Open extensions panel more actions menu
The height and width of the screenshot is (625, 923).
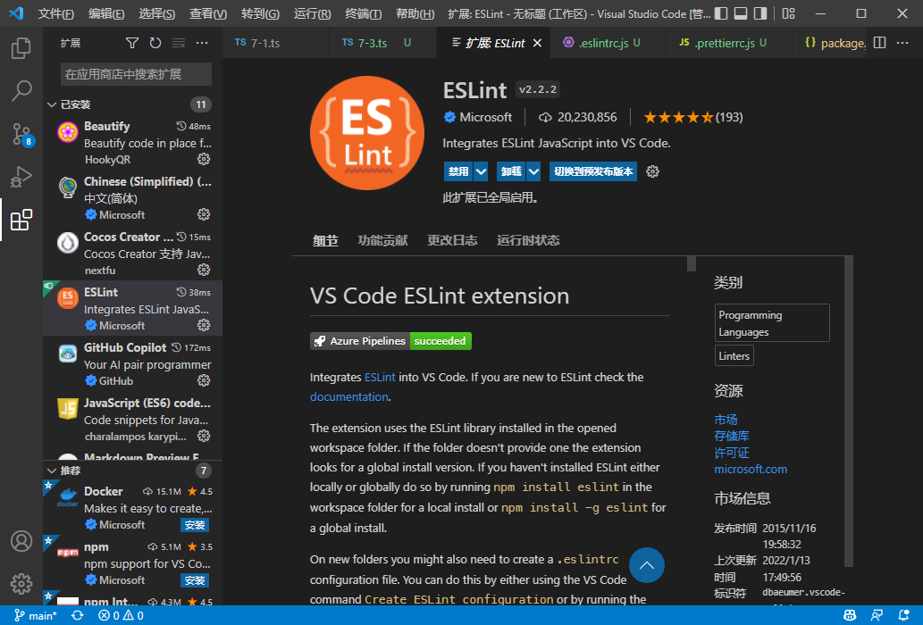202,43
